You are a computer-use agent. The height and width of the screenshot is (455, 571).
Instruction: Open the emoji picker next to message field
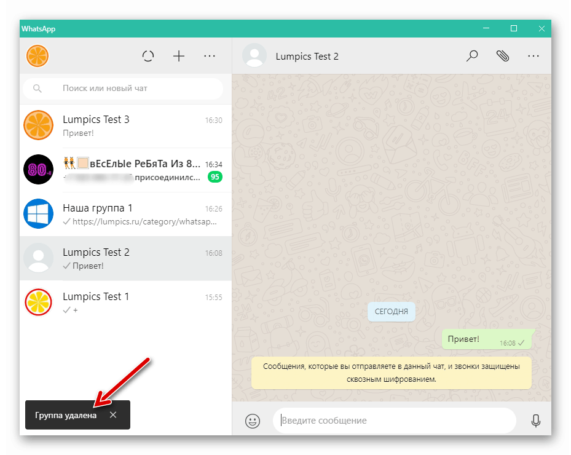pyautogui.click(x=252, y=421)
